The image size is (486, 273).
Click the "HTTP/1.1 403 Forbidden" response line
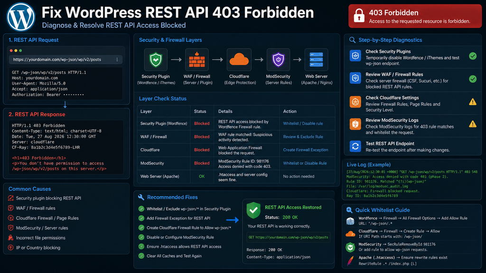[38, 126]
